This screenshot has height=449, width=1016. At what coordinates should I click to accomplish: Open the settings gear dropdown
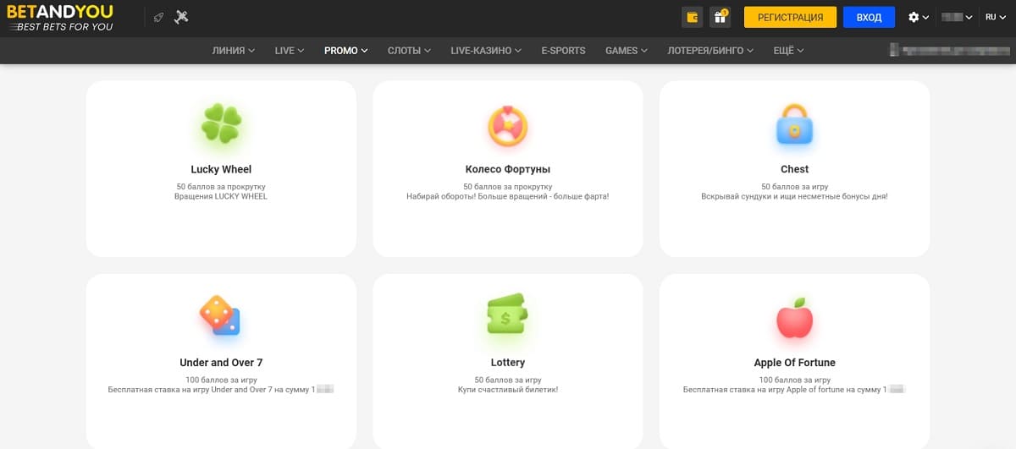tap(919, 17)
